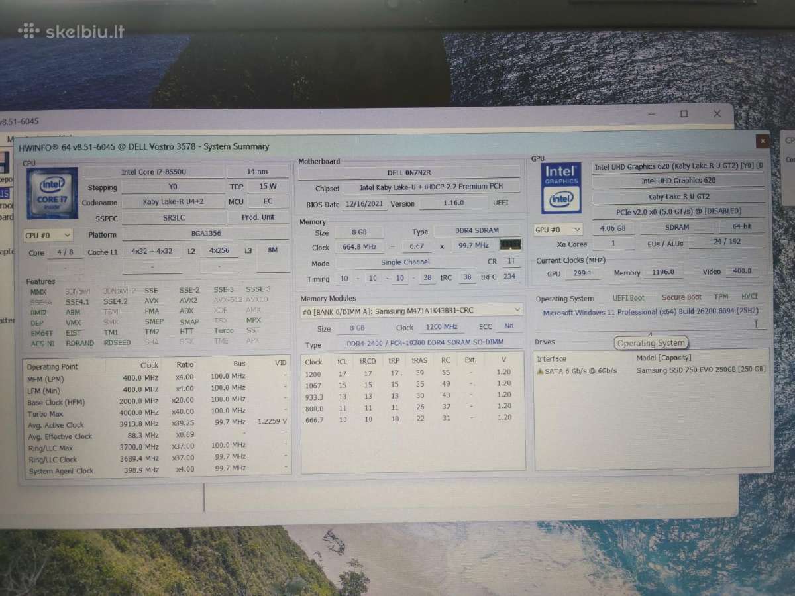Click the 1.2259 V VID value
Image resolution: width=795 pixels, height=596 pixels.
coord(272,421)
